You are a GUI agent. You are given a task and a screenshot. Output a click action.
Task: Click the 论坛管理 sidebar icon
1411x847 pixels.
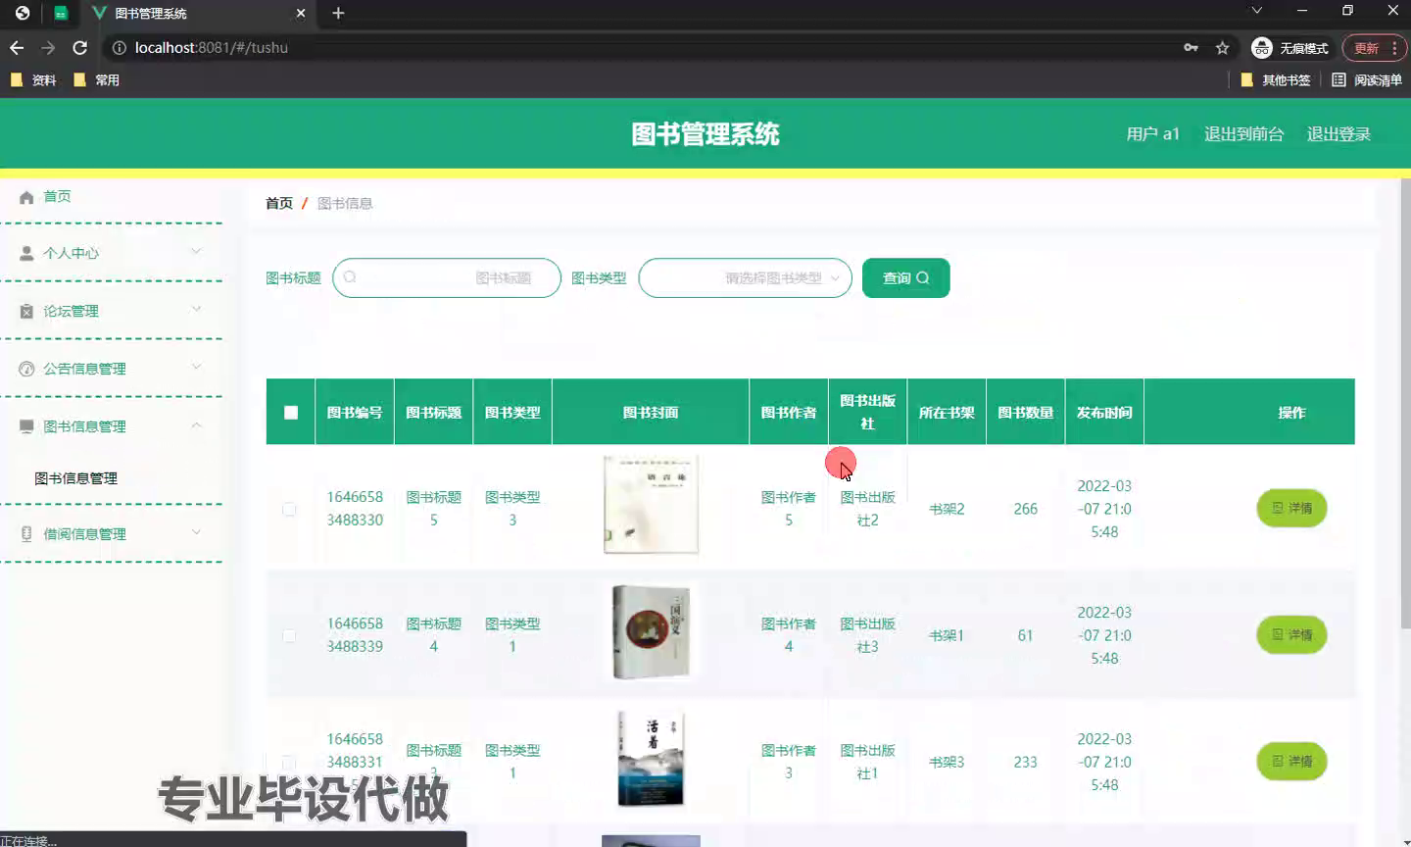26,311
